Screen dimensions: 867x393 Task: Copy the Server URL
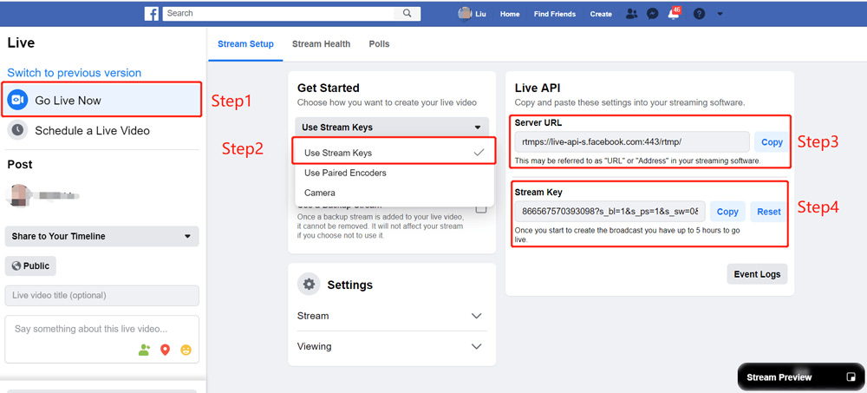point(772,141)
